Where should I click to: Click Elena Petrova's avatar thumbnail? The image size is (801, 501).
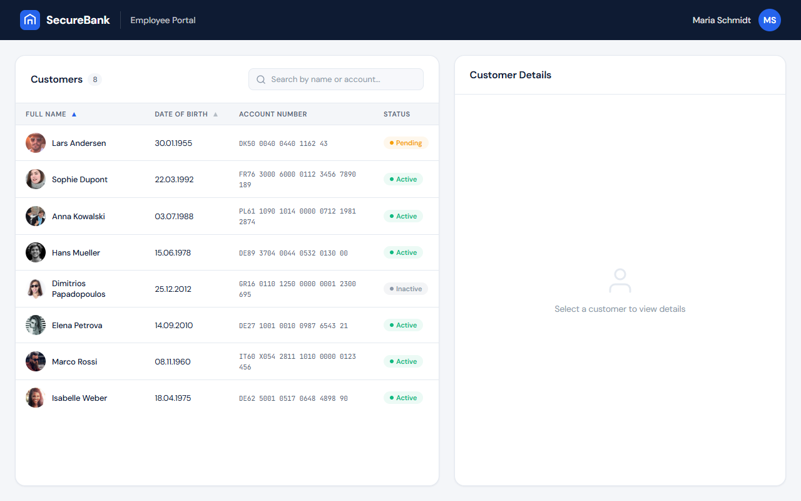tap(36, 325)
